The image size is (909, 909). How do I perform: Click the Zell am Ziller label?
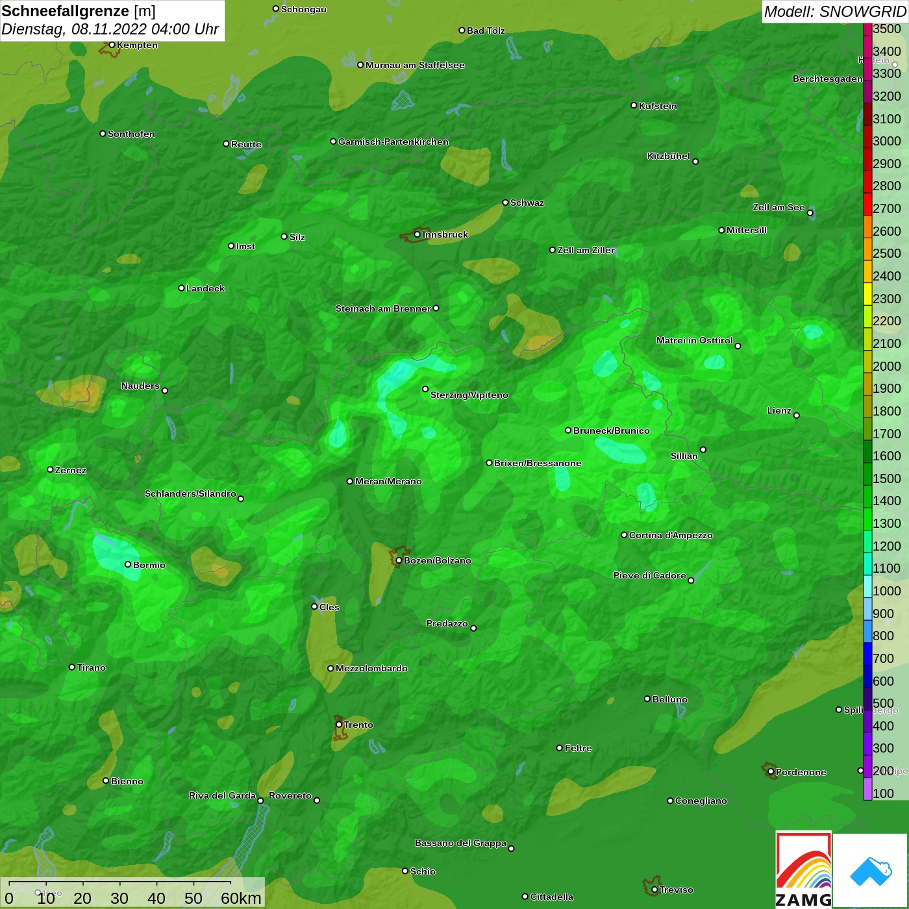(x=586, y=250)
